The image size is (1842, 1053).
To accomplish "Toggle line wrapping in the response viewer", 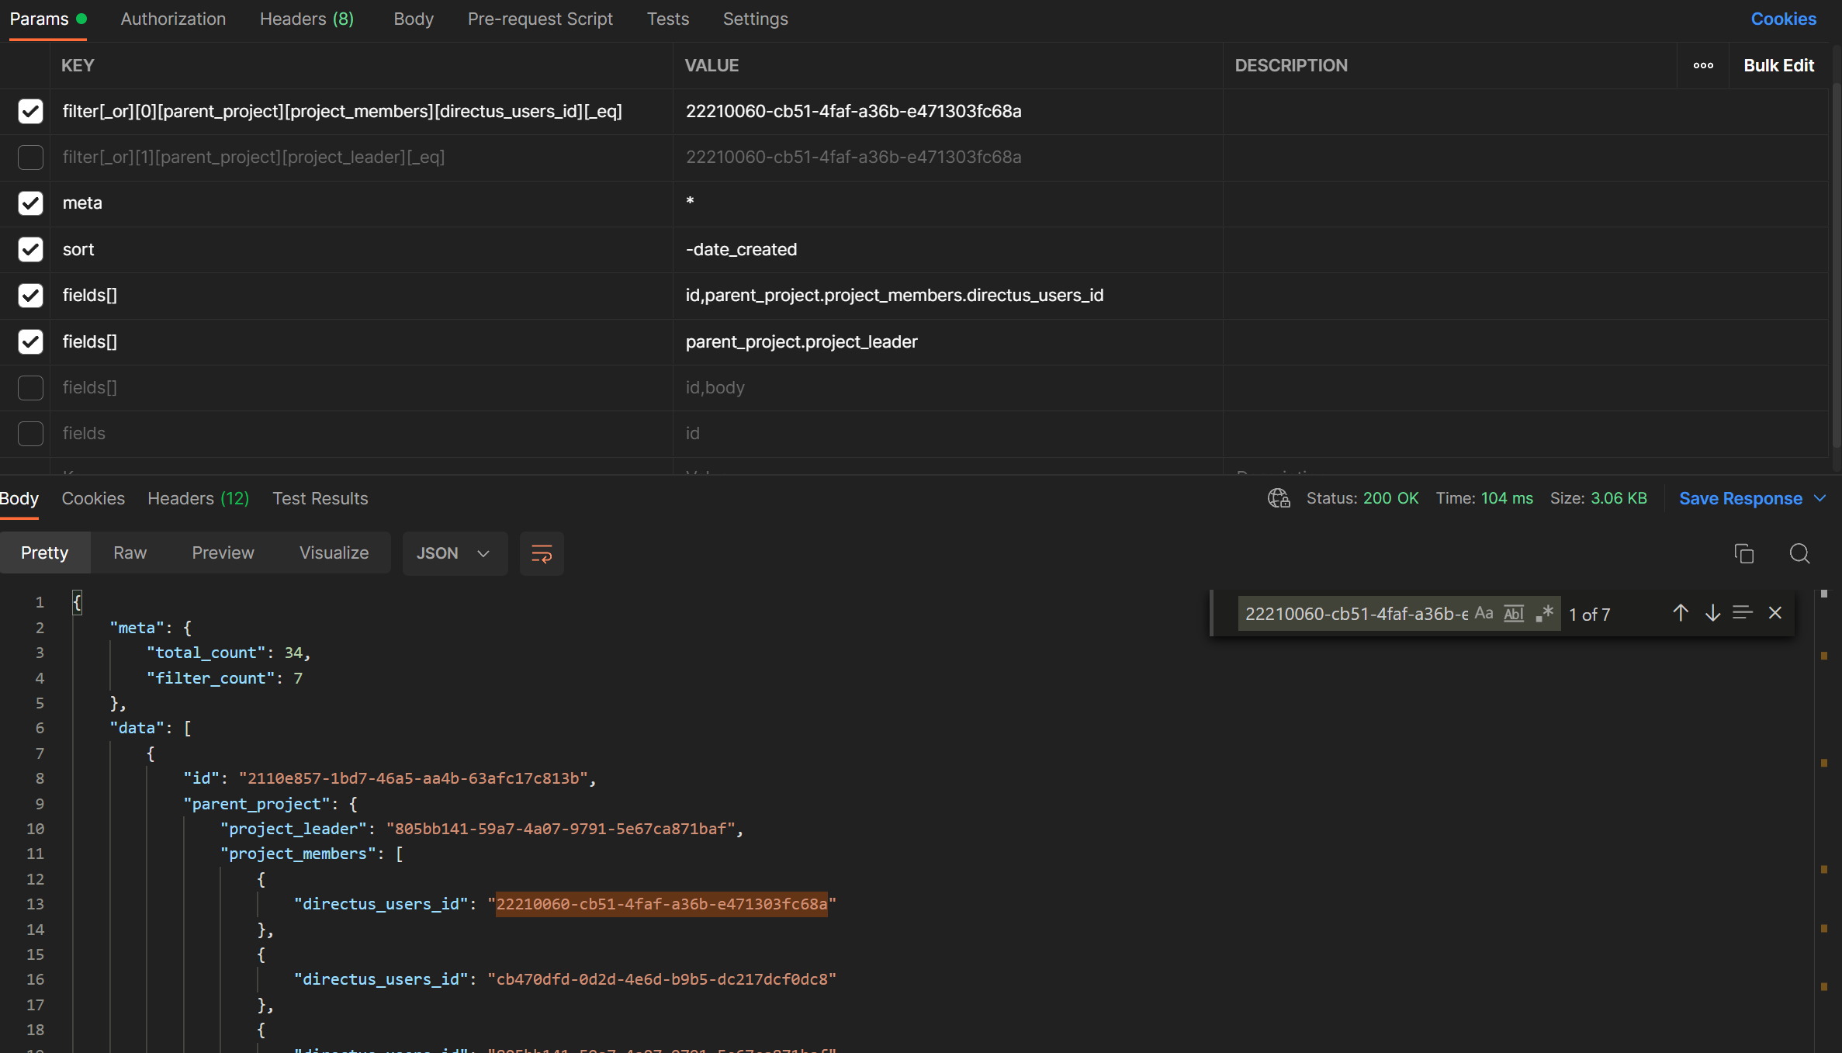I will pos(542,553).
